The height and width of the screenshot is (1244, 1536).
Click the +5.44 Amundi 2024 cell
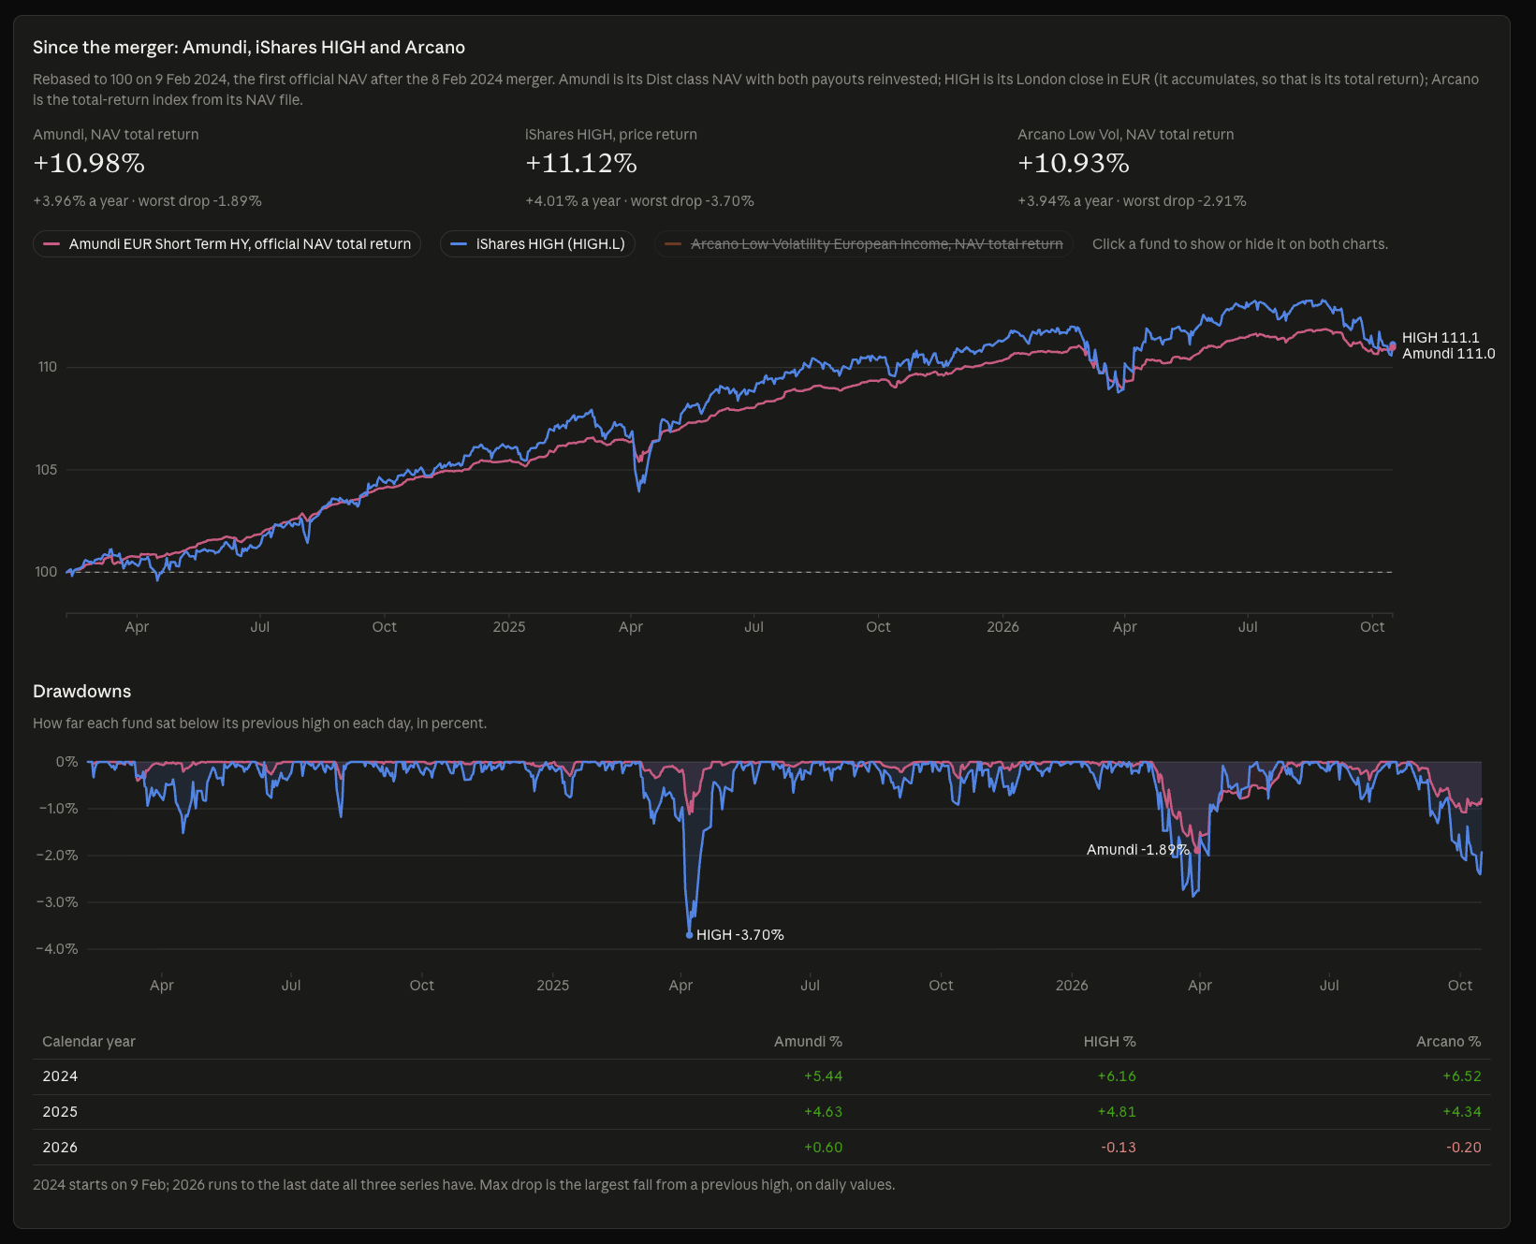coord(824,1076)
